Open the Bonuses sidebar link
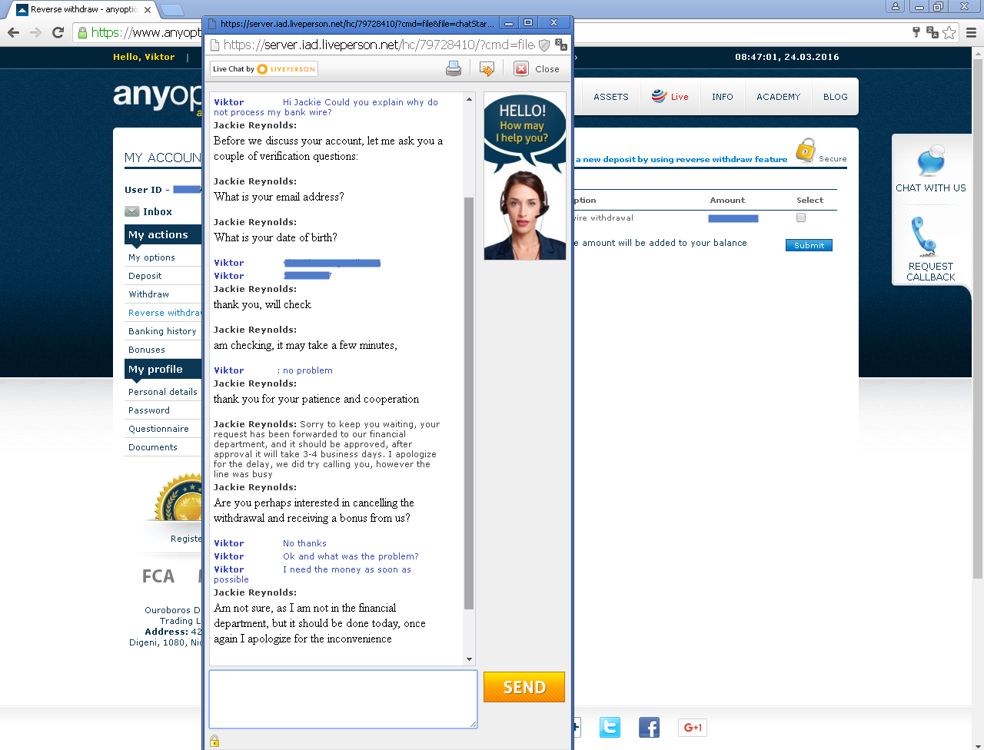984x750 pixels. 147,350
